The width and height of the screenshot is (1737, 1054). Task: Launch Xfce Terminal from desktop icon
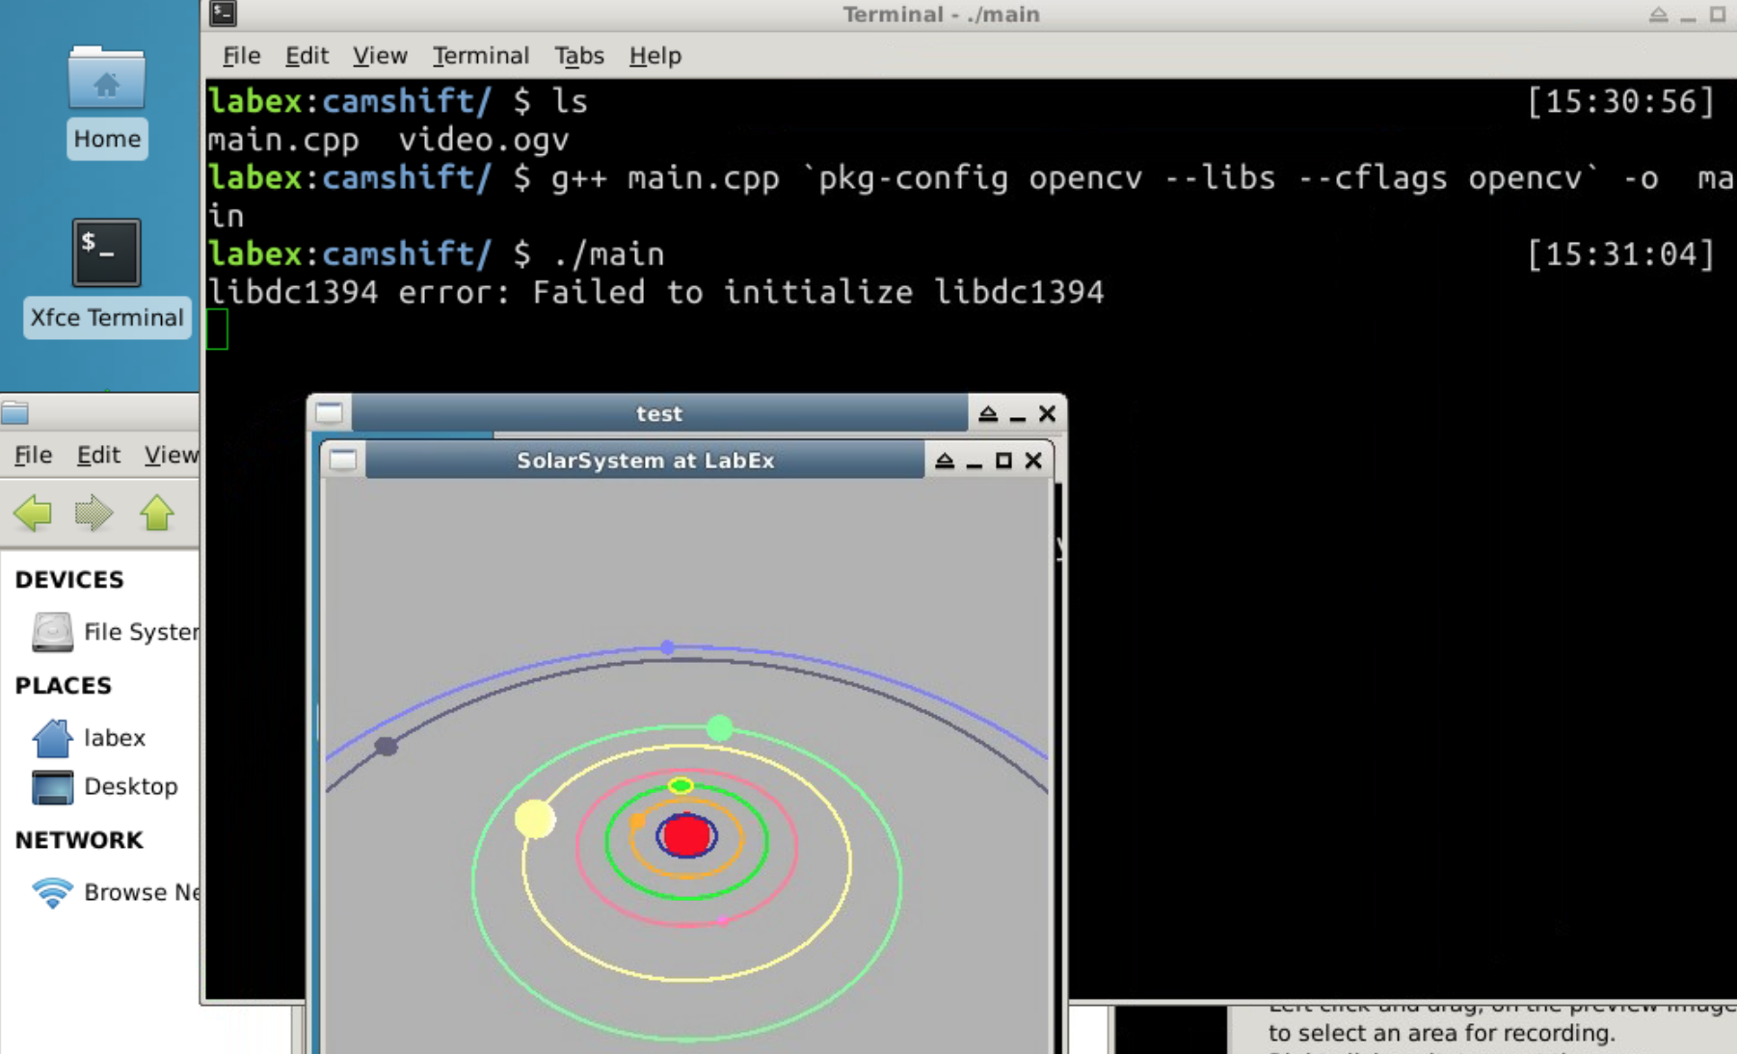(106, 253)
